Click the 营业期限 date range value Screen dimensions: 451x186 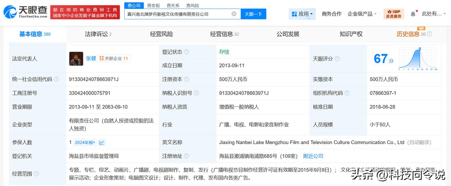pos(98,107)
